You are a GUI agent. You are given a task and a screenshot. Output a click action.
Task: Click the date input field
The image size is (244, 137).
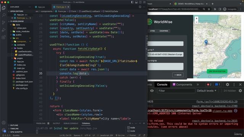coord(165,54)
